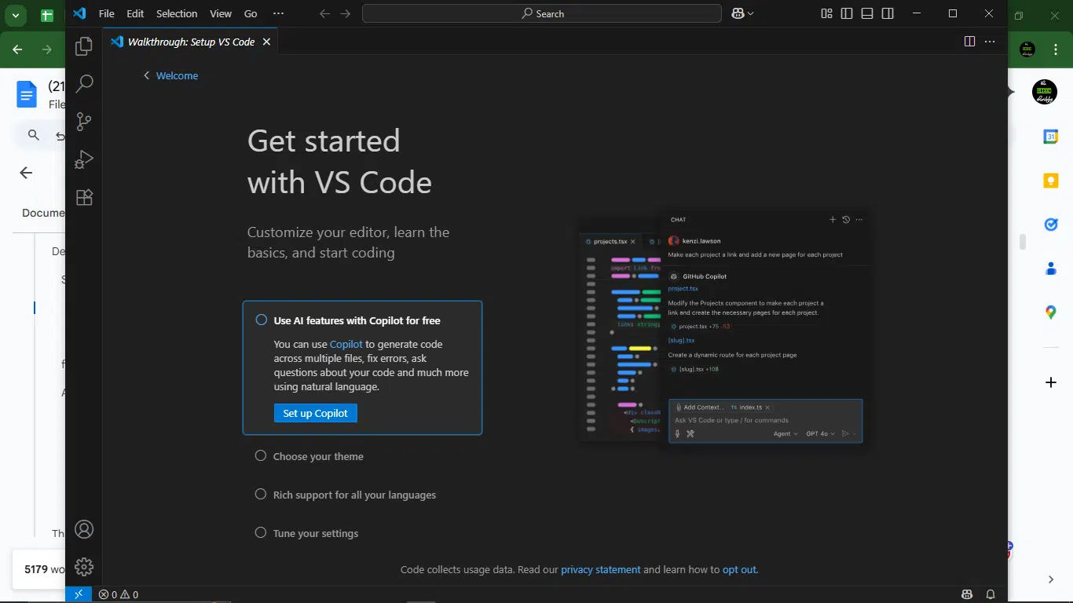This screenshot has height=603, width=1073.
Task: Mark 'Use AI features with Copilot' step done
Action: click(262, 320)
